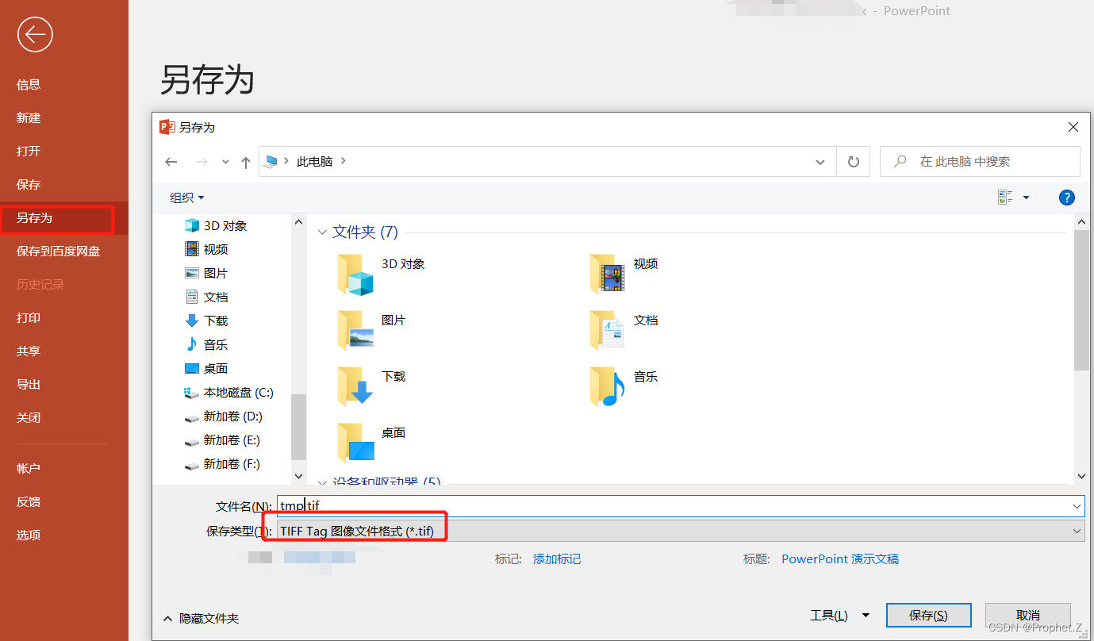Collapse the 设备和驱动器 group chevron
Viewport: 1094px width, 641px height.
coord(322,482)
